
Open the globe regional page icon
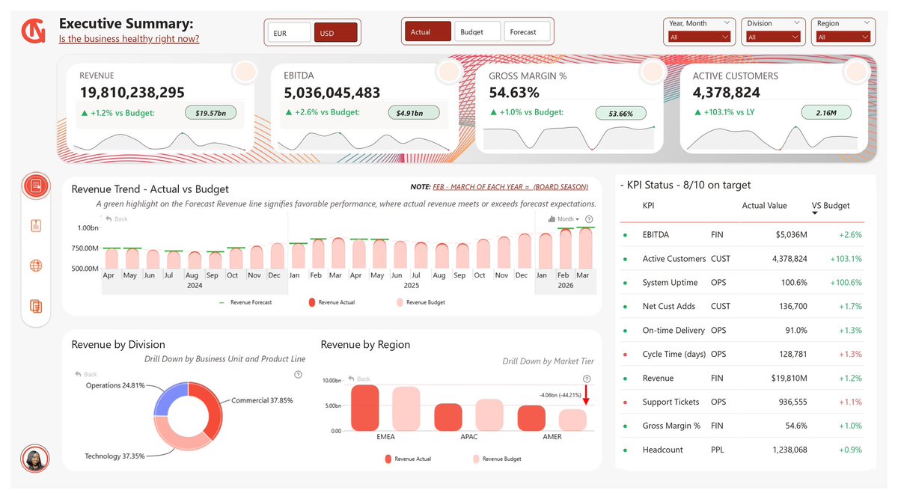click(36, 266)
